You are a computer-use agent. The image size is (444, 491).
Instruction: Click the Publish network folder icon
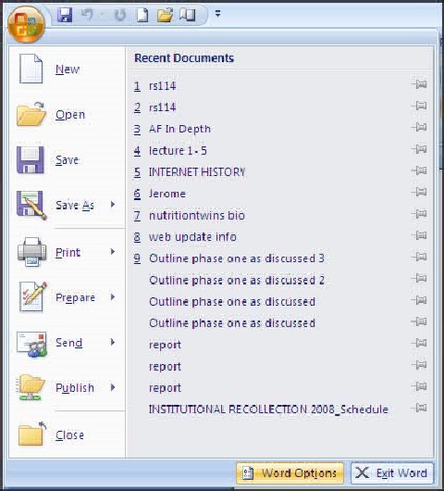tap(30, 387)
